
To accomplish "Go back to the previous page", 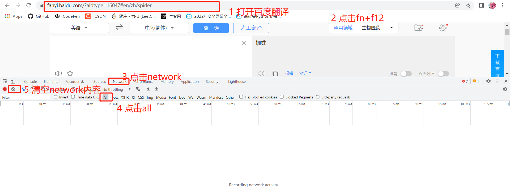I will (x=7, y=5).
